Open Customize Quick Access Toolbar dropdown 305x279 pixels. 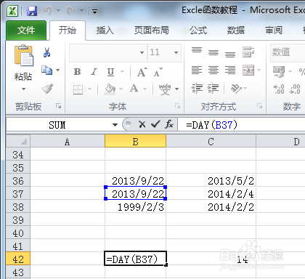(94, 11)
